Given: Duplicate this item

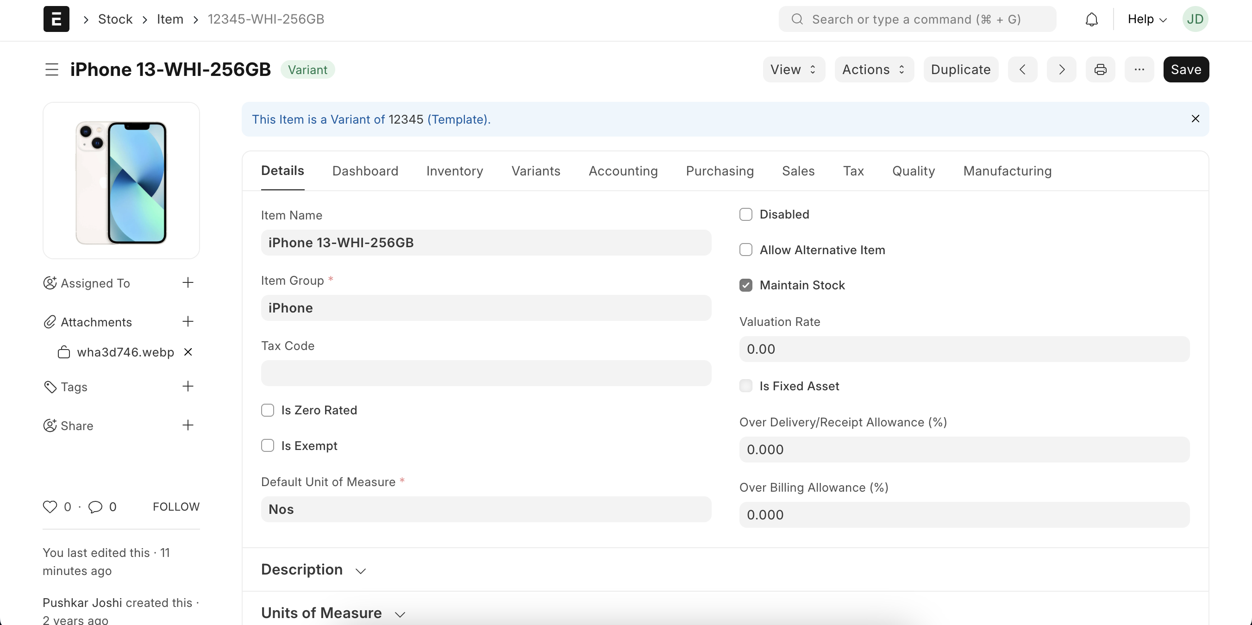Looking at the screenshot, I should click(x=960, y=69).
